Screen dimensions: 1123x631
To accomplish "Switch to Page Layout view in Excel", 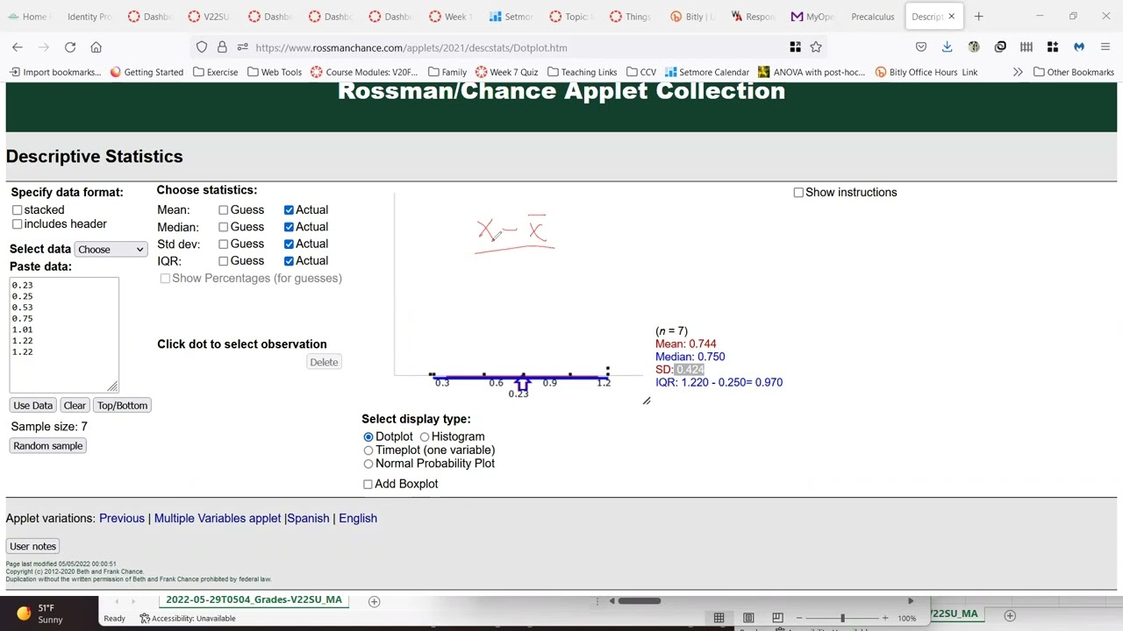I will (x=748, y=618).
